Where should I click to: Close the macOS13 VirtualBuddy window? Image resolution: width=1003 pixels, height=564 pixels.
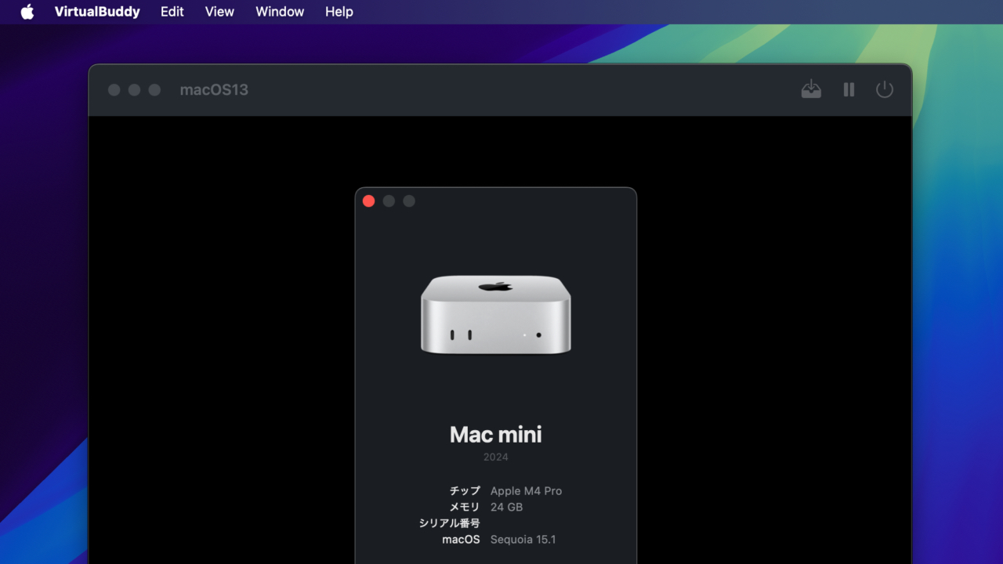(x=114, y=90)
